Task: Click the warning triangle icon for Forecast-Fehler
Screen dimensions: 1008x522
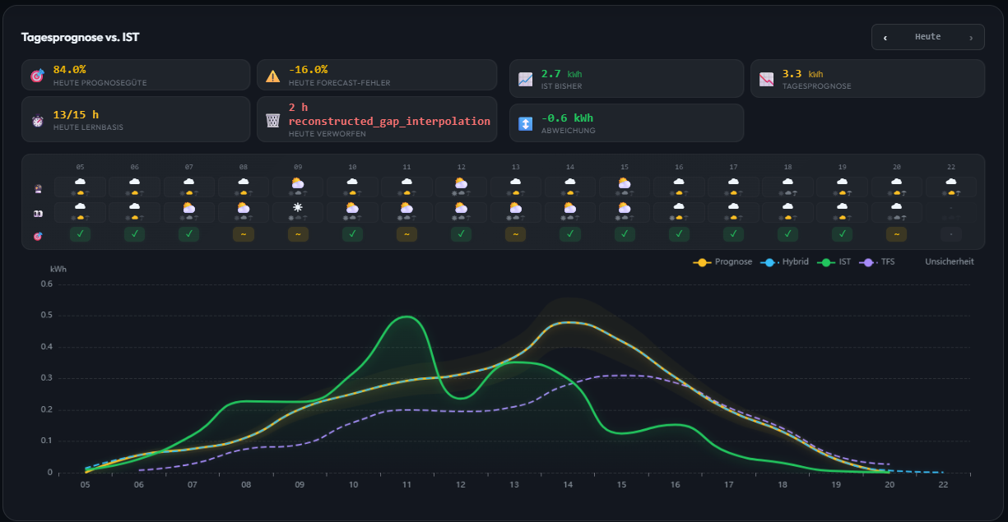Action: (x=273, y=76)
